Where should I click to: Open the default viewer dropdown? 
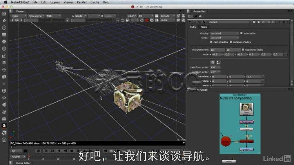click(x=167, y=16)
